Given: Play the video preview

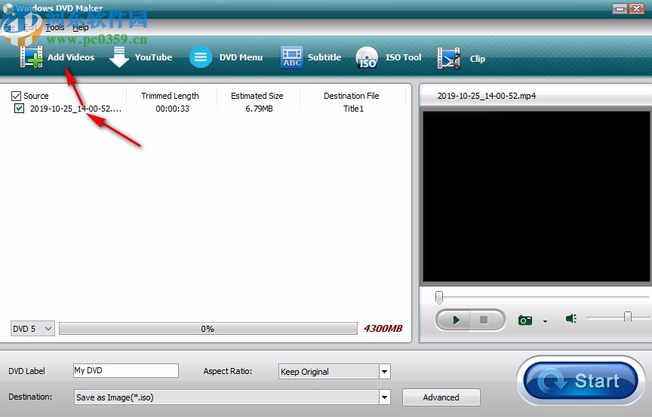Looking at the screenshot, I should (454, 320).
